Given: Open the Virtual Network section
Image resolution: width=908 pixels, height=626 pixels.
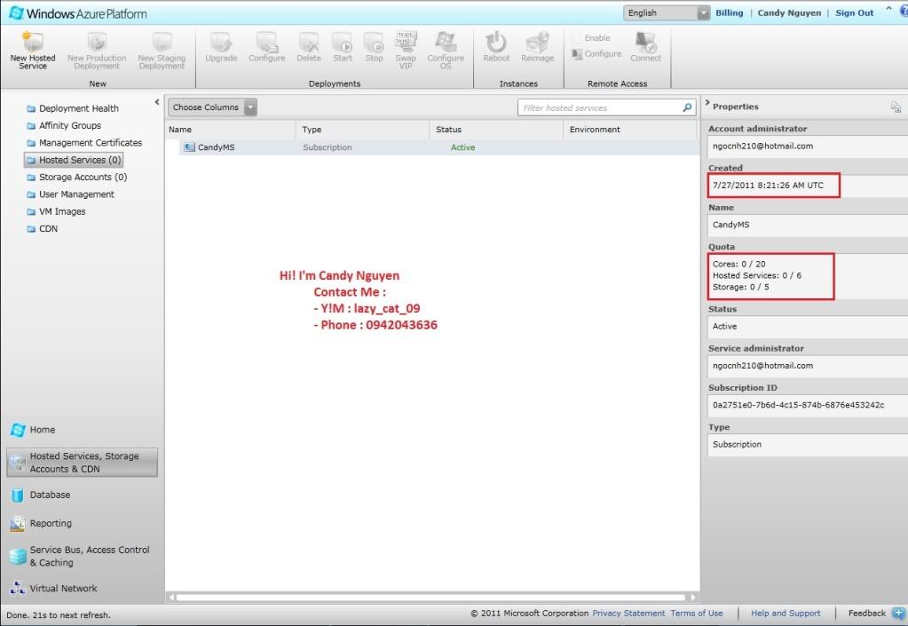Looking at the screenshot, I should tap(54, 589).
